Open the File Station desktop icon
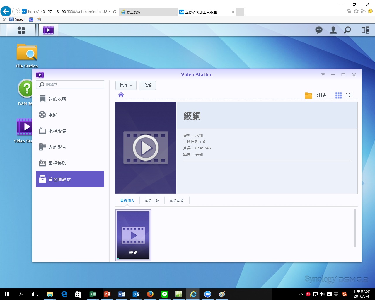The image size is (375, 300). coord(27,56)
